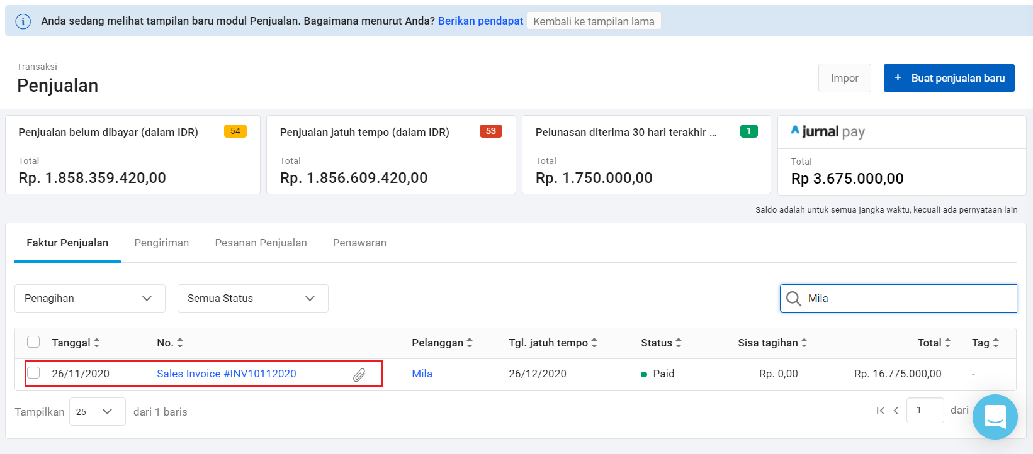Click the Buat penjualan baru button

tap(949, 78)
